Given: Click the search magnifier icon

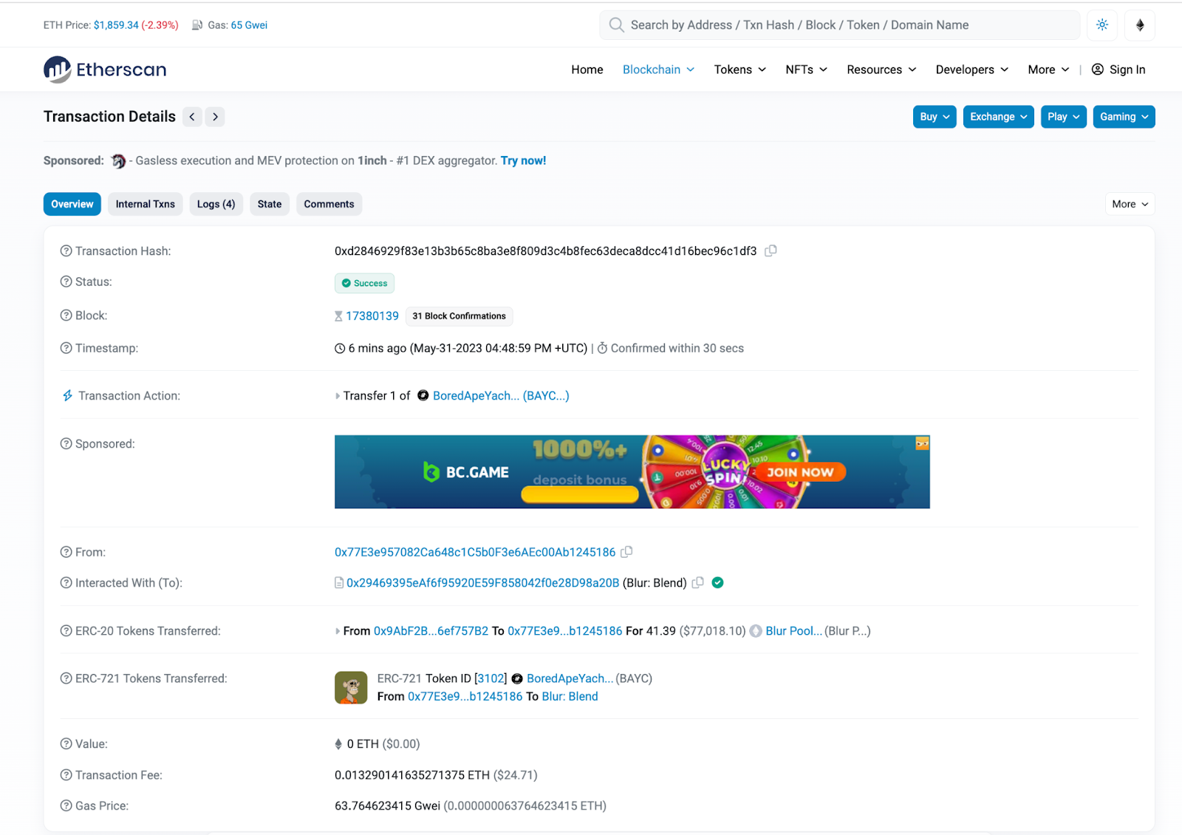Looking at the screenshot, I should tap(616, 25).
